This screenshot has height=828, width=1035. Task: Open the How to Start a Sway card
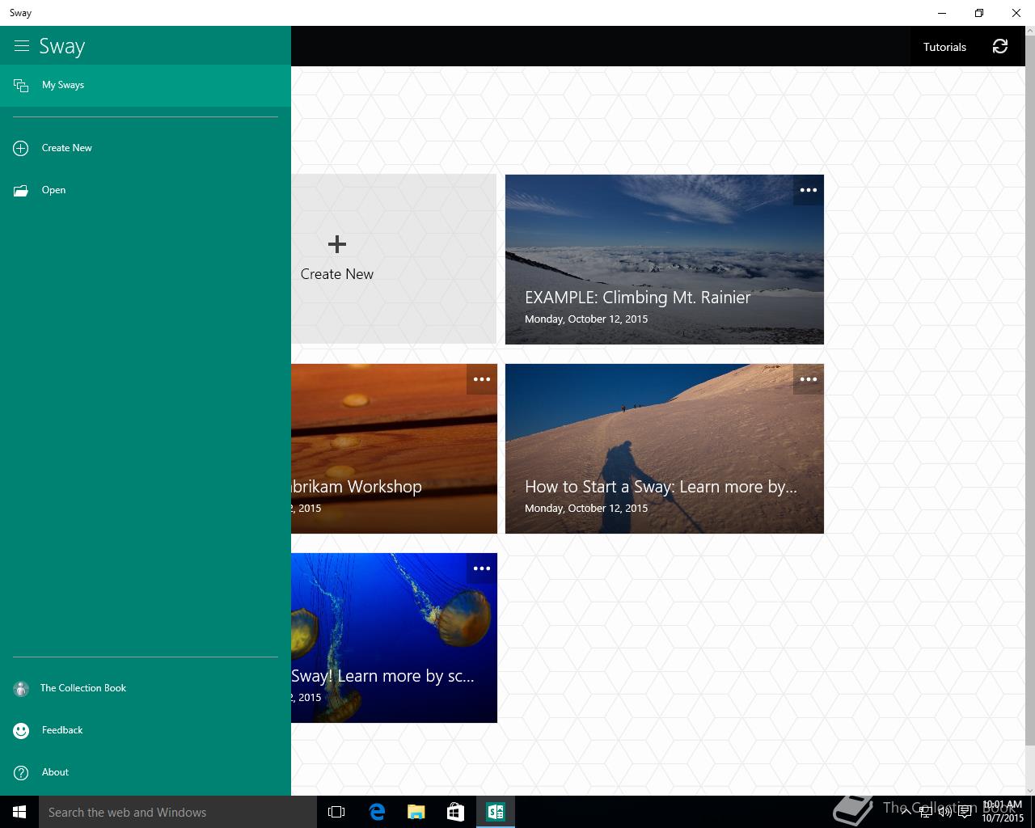[x=665, y=449]
